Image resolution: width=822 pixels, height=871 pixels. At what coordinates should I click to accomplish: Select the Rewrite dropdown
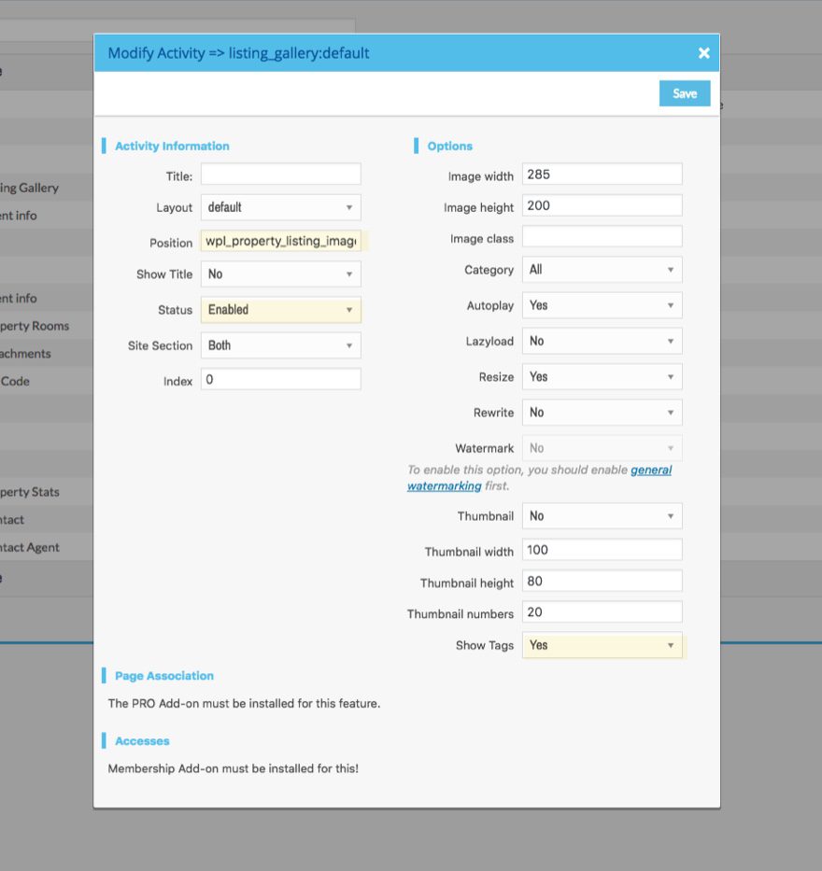click(x=602, y=413)
